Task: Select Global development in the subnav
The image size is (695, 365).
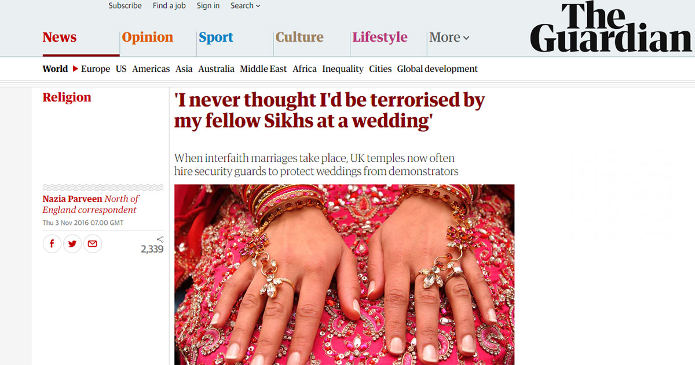Action: click(437, 69)
